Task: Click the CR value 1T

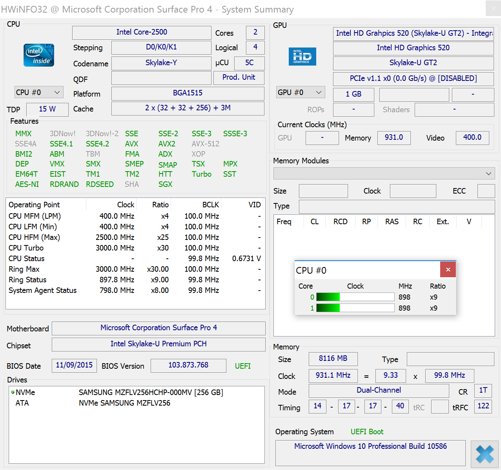Action: tap(483, 391)
